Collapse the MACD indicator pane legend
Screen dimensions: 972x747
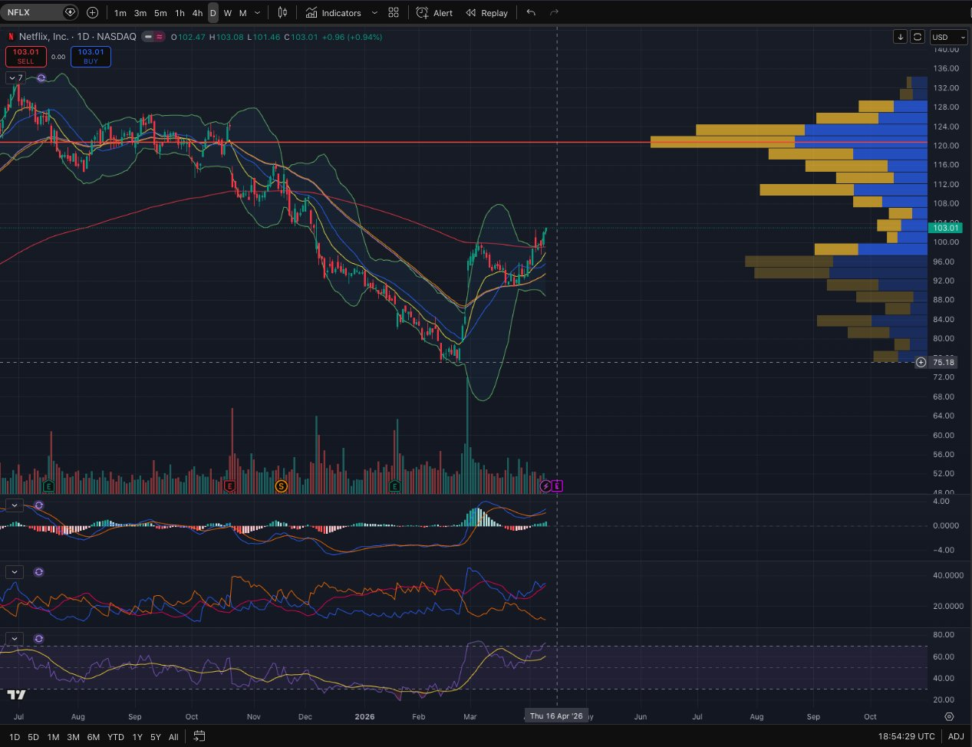coord(15,505)
